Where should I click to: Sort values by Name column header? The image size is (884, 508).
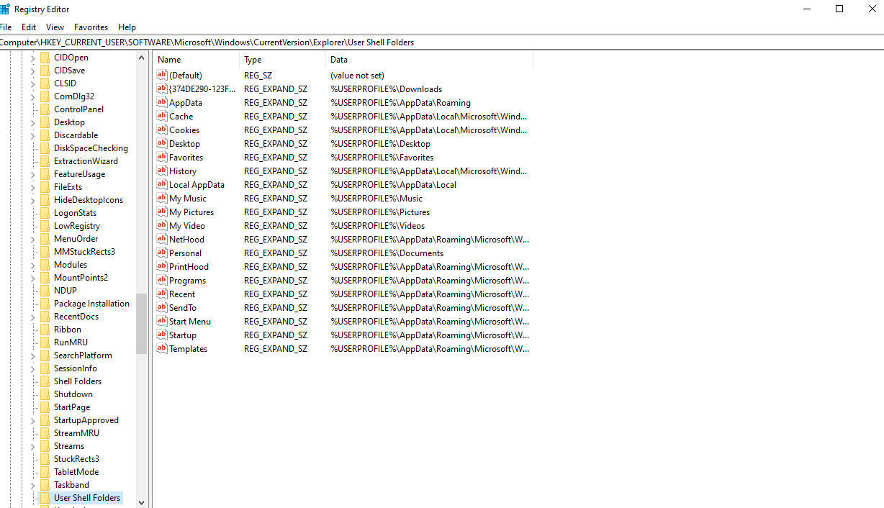(x=196, y=60)
